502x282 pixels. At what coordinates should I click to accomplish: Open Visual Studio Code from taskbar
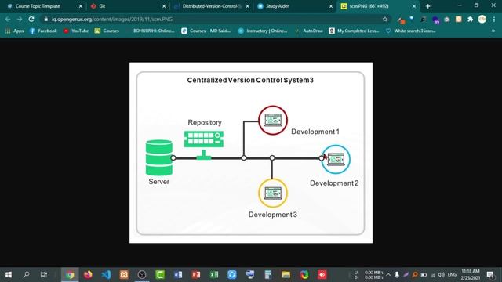(x=106, y=275)
